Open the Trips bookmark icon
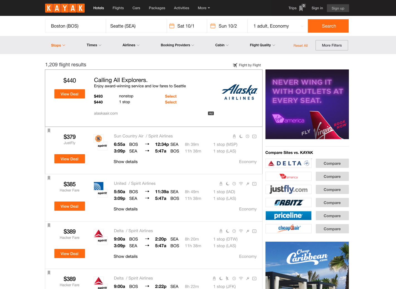Screen dimensions: 396x289 coord(301,8)
